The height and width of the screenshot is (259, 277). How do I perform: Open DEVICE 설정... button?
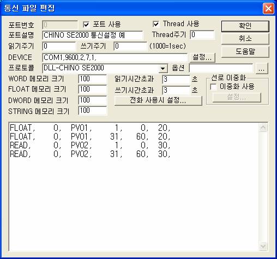[x=202, y=57]
